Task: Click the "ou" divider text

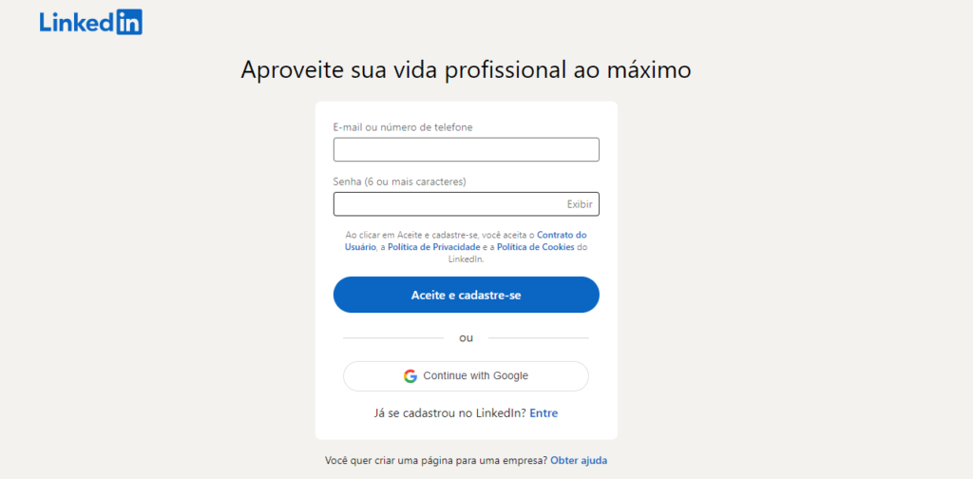Action: point(466,337)
